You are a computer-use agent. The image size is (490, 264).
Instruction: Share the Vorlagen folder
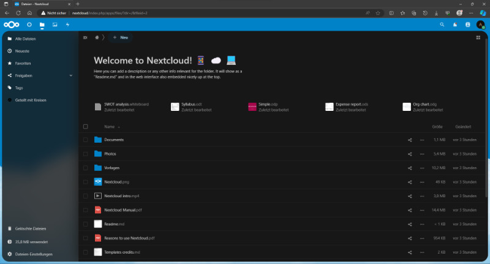pyautogui.click(x=410, y=168)
